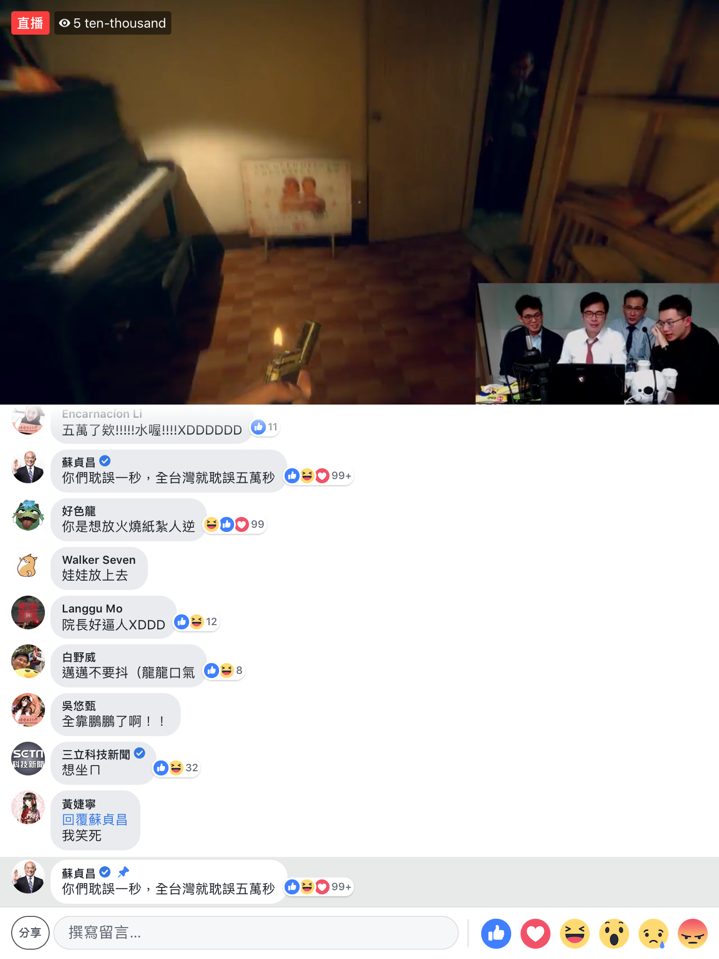Send a Wow surprised reaction
The image size is (719, 959).
(x=614, y=933)
